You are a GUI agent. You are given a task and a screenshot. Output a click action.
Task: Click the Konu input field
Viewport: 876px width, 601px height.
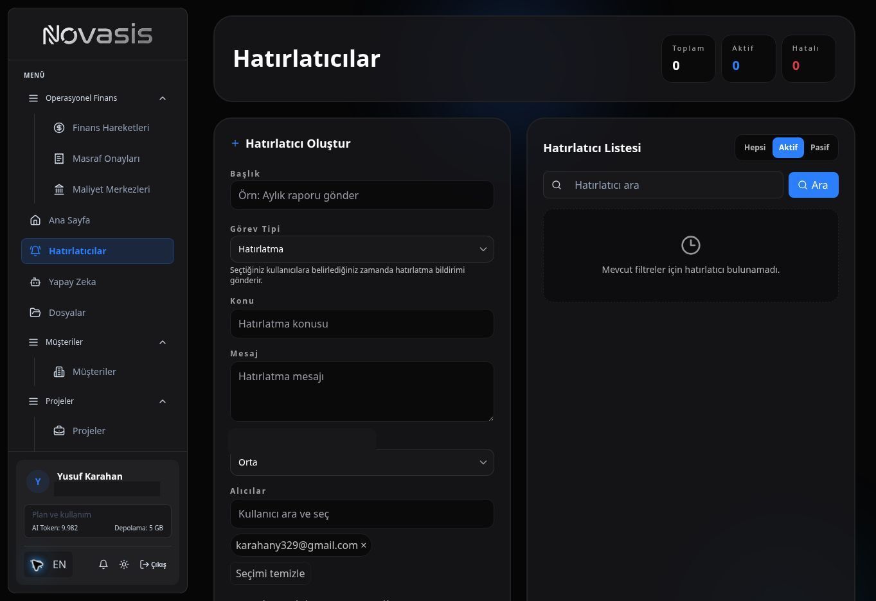(x=362, y=324)
